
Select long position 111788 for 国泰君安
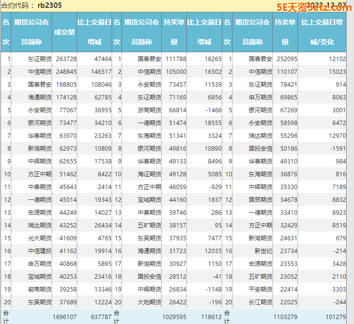point(176,59)
